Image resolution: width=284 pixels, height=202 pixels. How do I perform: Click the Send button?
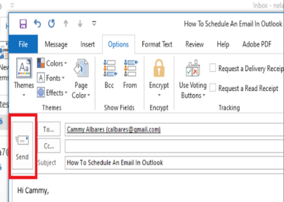[22, 146]
